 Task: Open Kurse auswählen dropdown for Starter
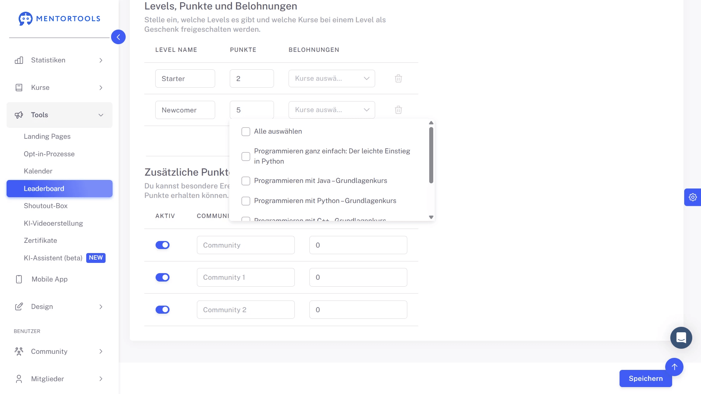pyautogui.click(x=332, y=78)
